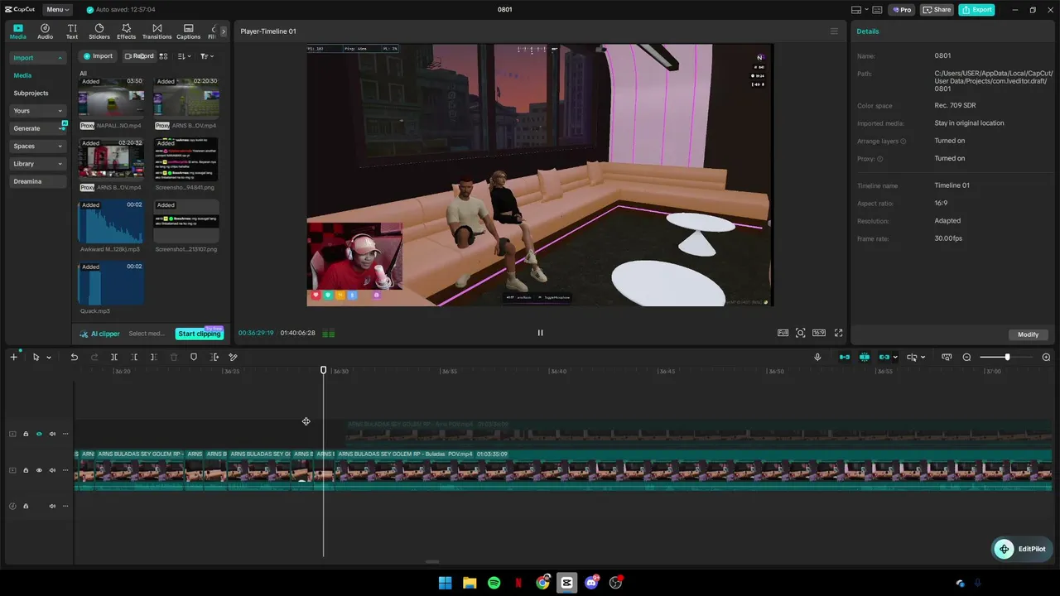Select the Media tab
The image size is (1060, 596).
tap(18, 31)
